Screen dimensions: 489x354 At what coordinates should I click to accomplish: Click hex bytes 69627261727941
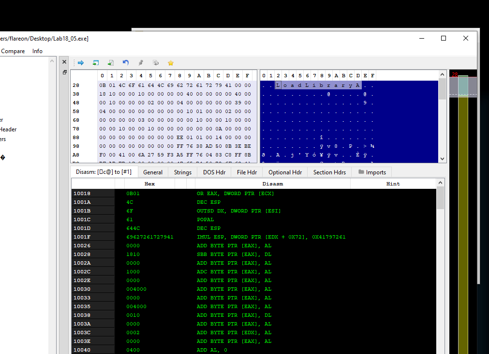click(x=150, y=237)
